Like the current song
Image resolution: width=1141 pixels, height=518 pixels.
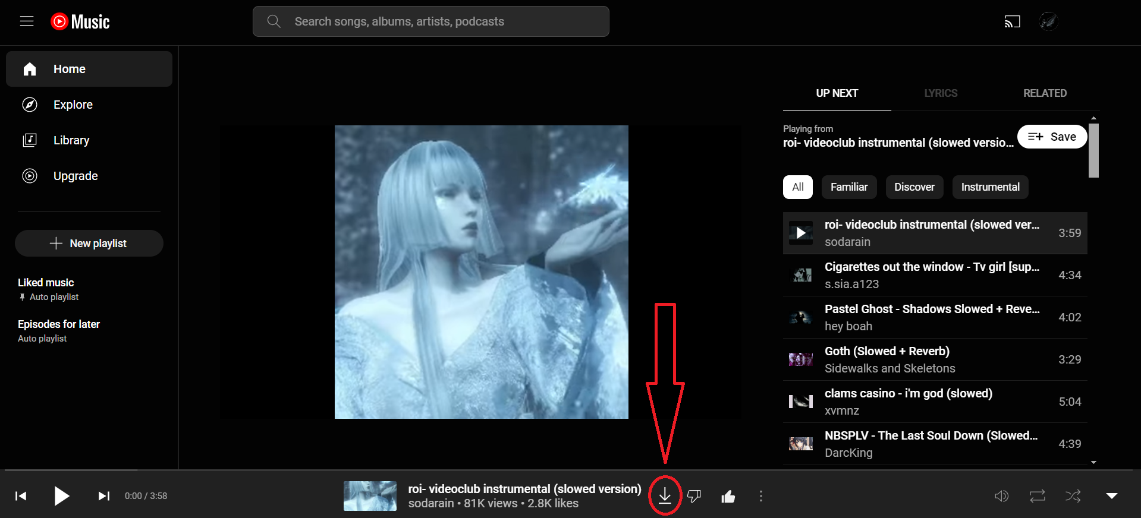728,496
